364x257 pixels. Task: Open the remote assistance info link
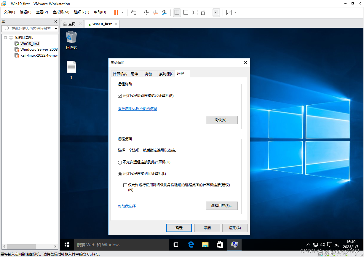click(x=138, y=109)
